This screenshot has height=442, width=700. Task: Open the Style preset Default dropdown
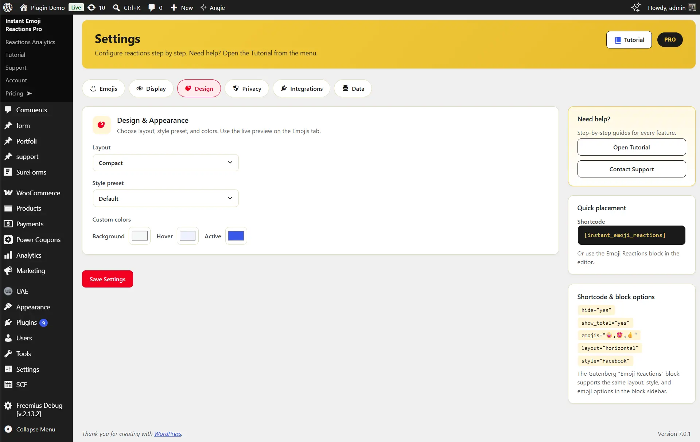point(166,198)
